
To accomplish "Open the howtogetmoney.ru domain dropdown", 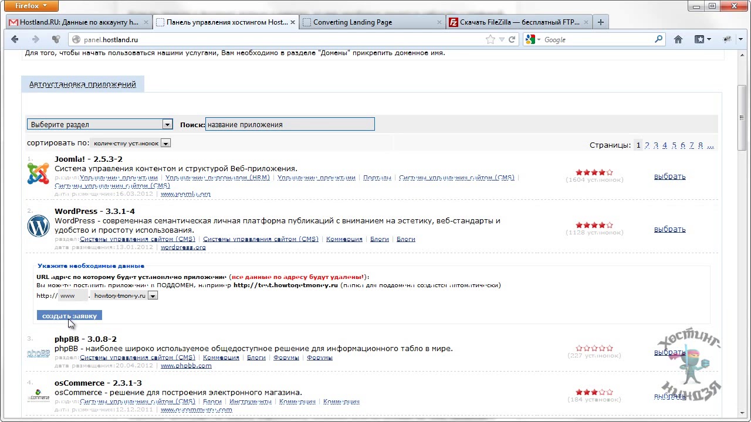I will [x=125, y=295].
